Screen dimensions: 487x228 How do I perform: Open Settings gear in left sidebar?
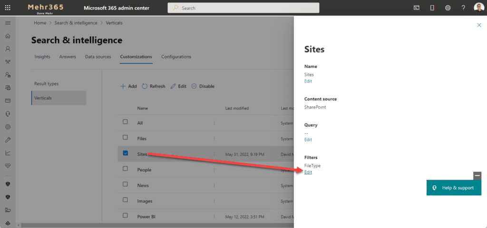(x=8, y=127)
